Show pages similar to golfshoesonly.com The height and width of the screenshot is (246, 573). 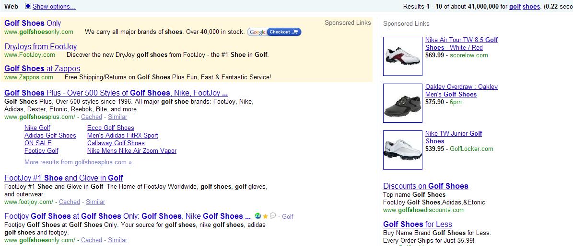pyautogui.click(x=117, y=240)
